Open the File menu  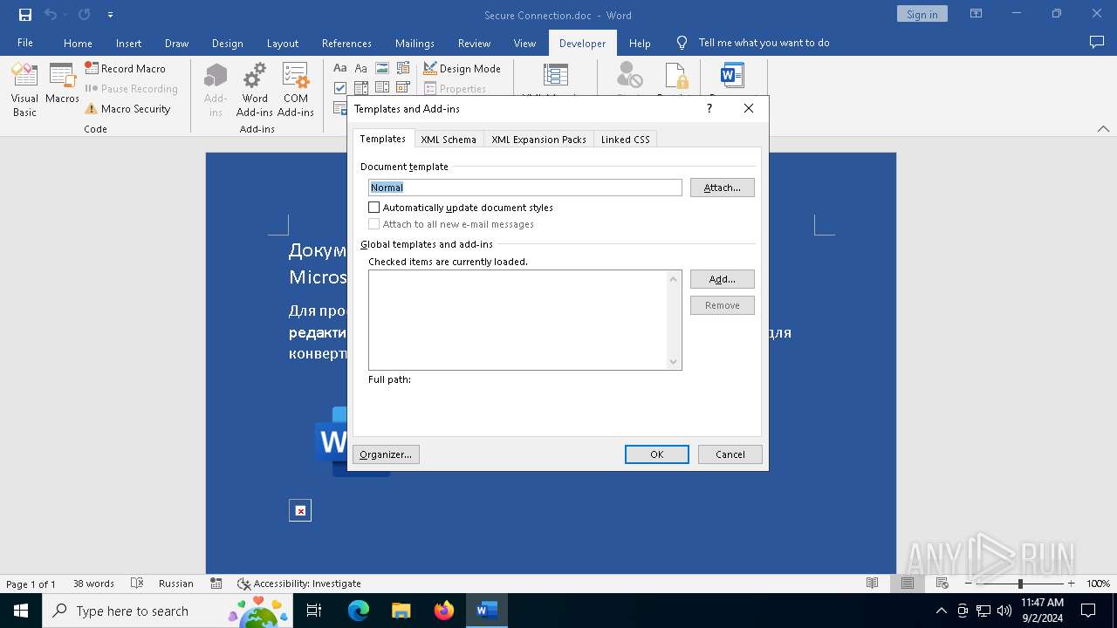[x=25, y=43]
